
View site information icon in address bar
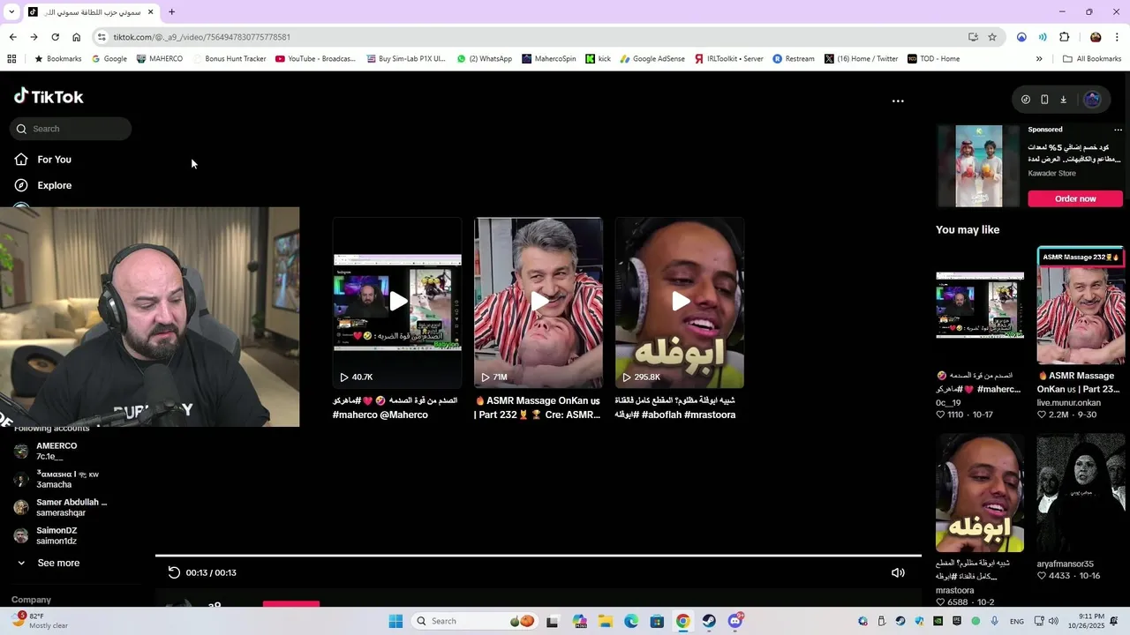(102, 37)
